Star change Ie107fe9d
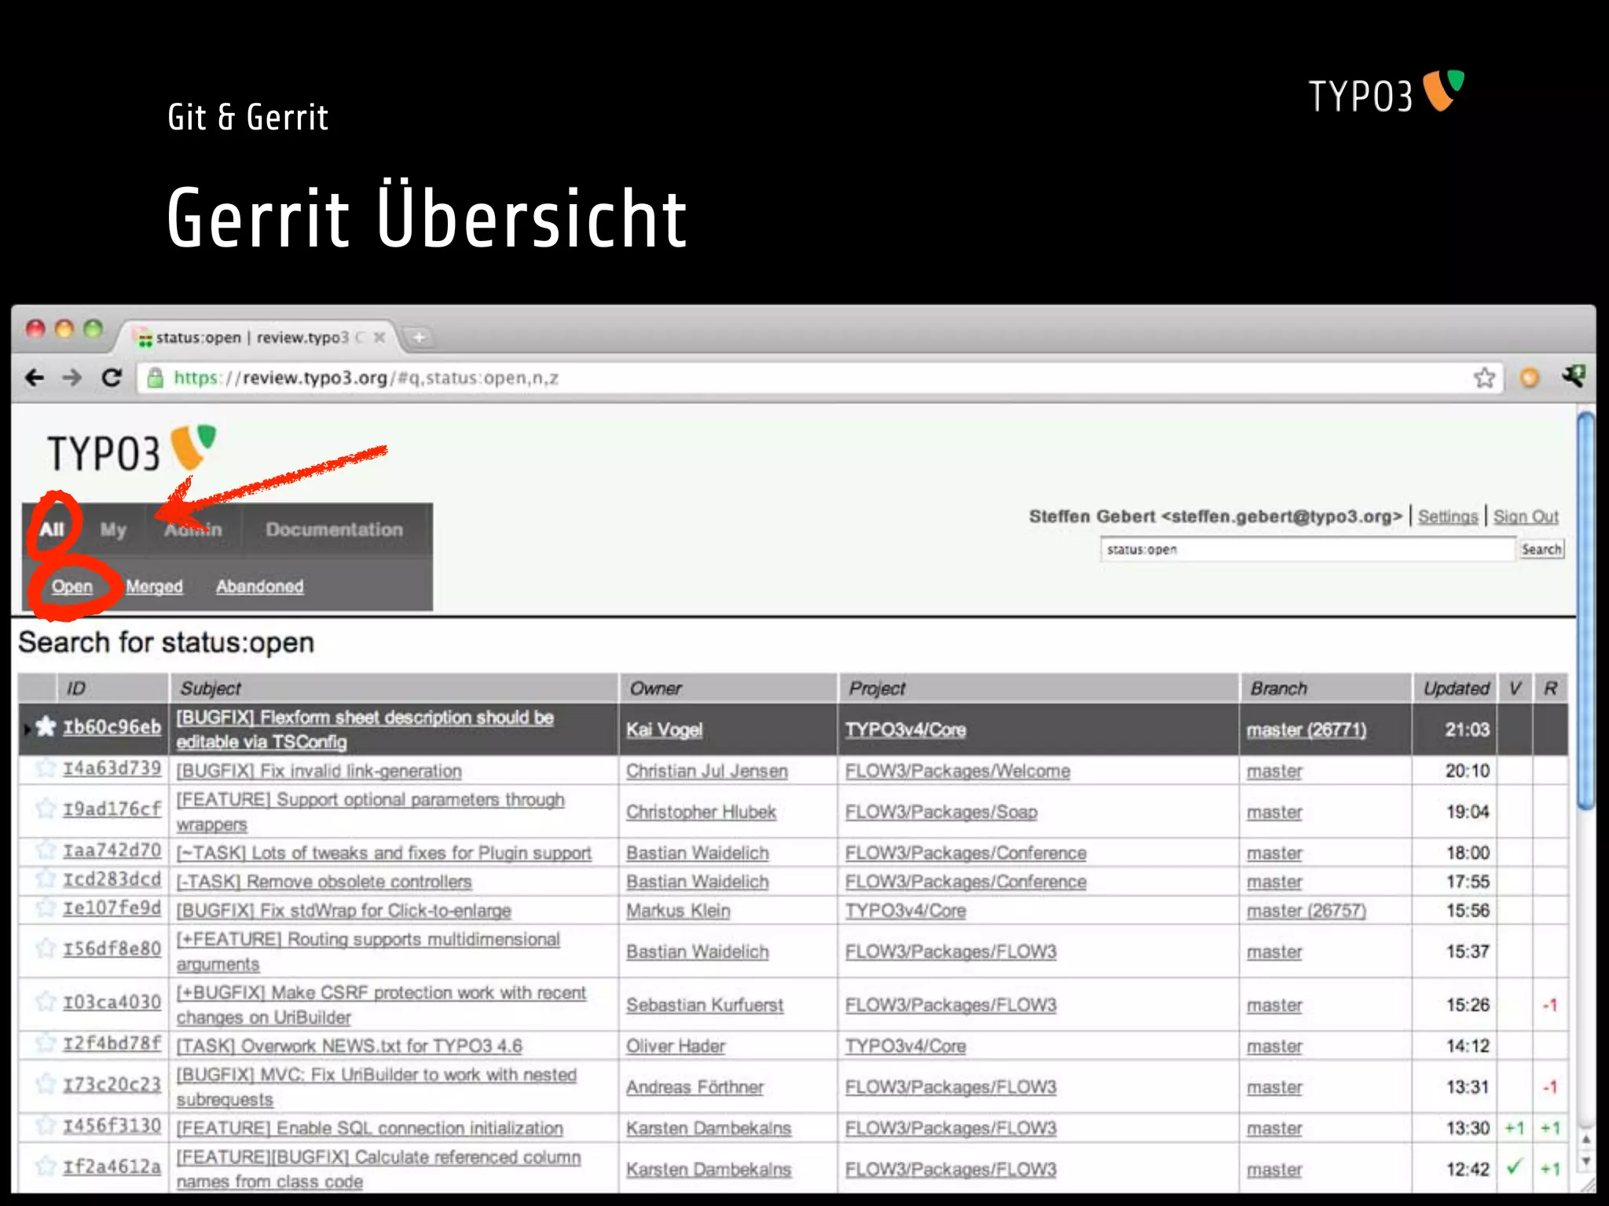This screenshot has height=1206, width=1609. click(46, 908)
